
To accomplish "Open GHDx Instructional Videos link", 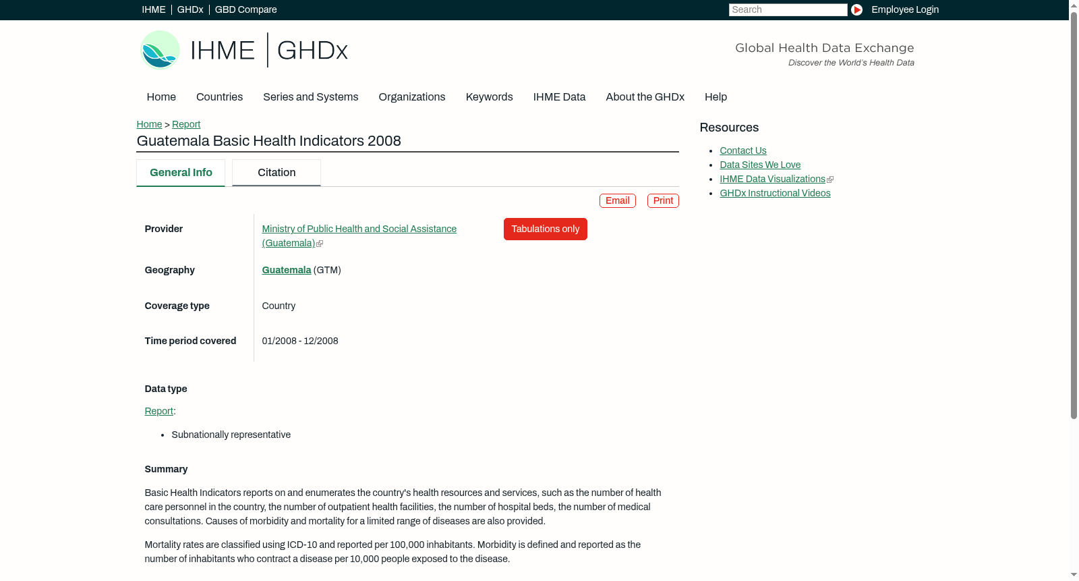I will click(775, 194).
